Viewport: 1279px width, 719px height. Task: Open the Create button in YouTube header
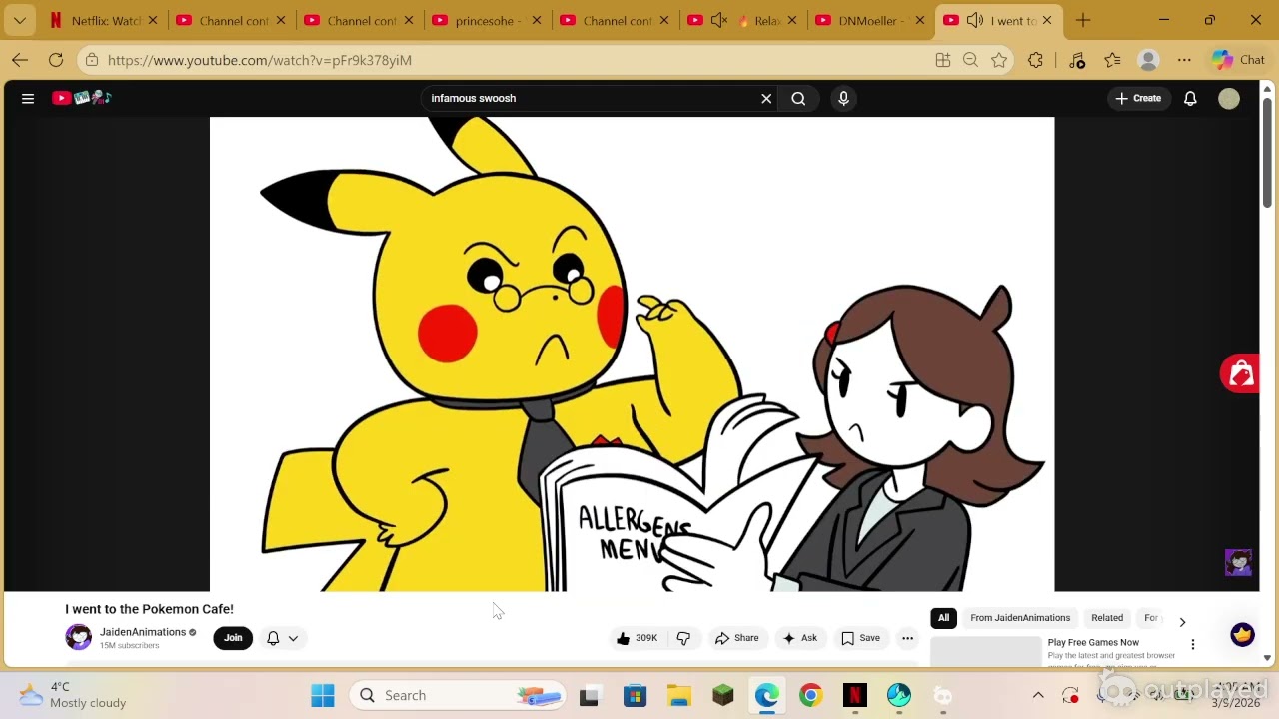(1138, 98)
